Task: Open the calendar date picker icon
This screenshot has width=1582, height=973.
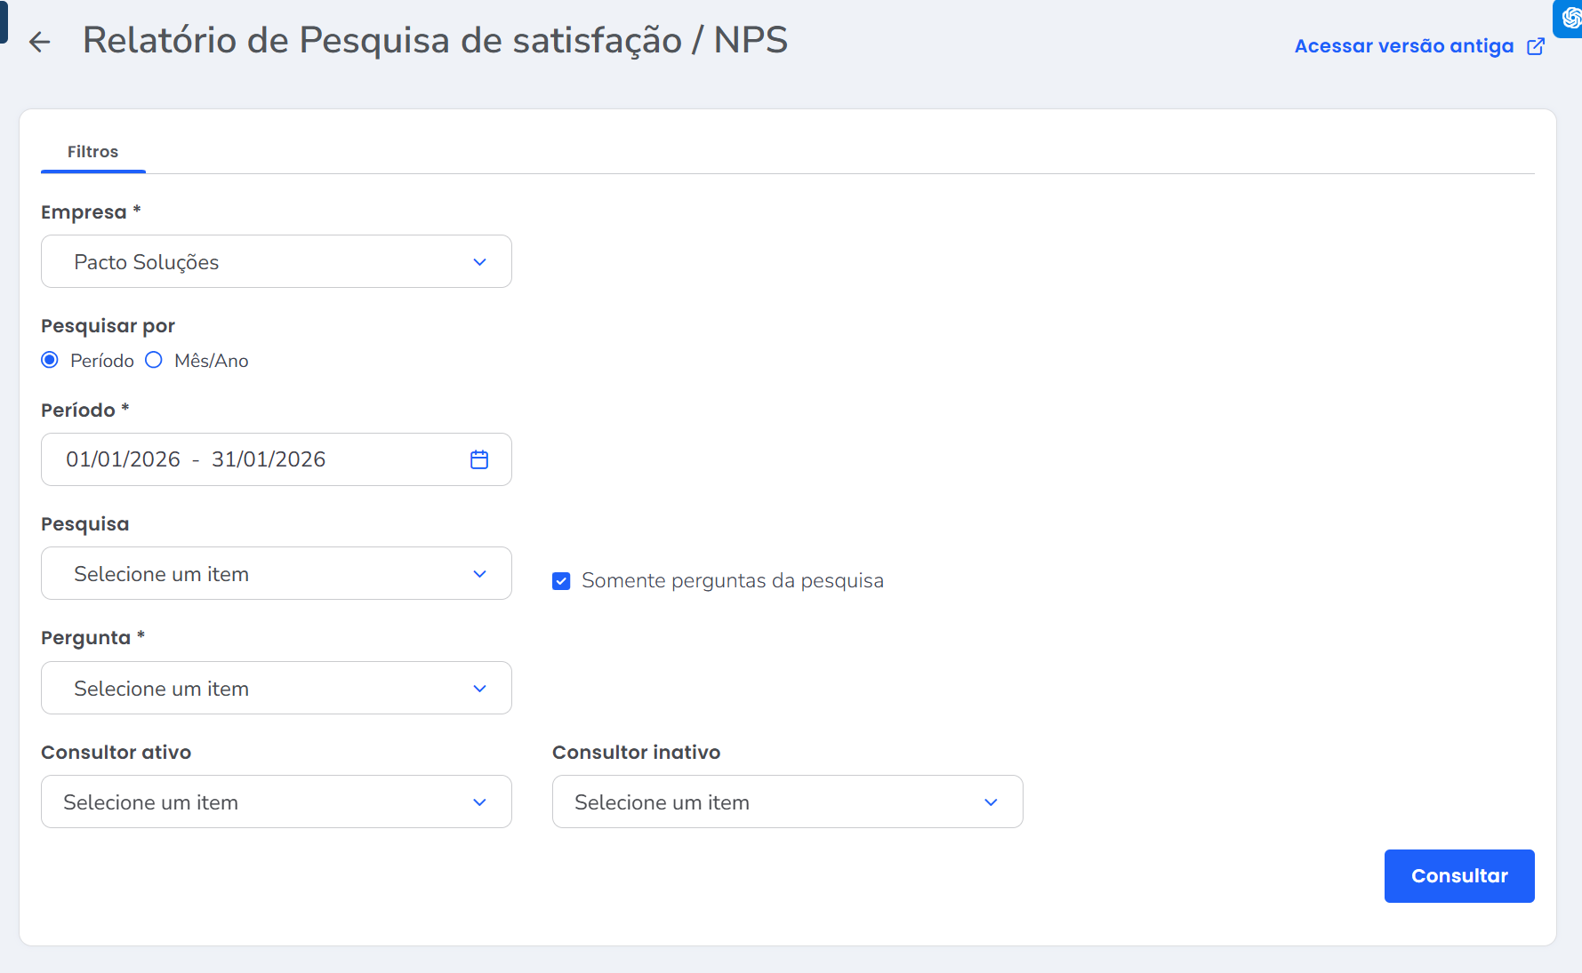Action: (479, 459)
